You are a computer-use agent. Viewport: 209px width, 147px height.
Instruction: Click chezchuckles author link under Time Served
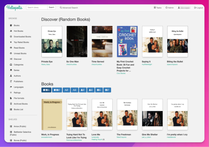coord(97,64)
